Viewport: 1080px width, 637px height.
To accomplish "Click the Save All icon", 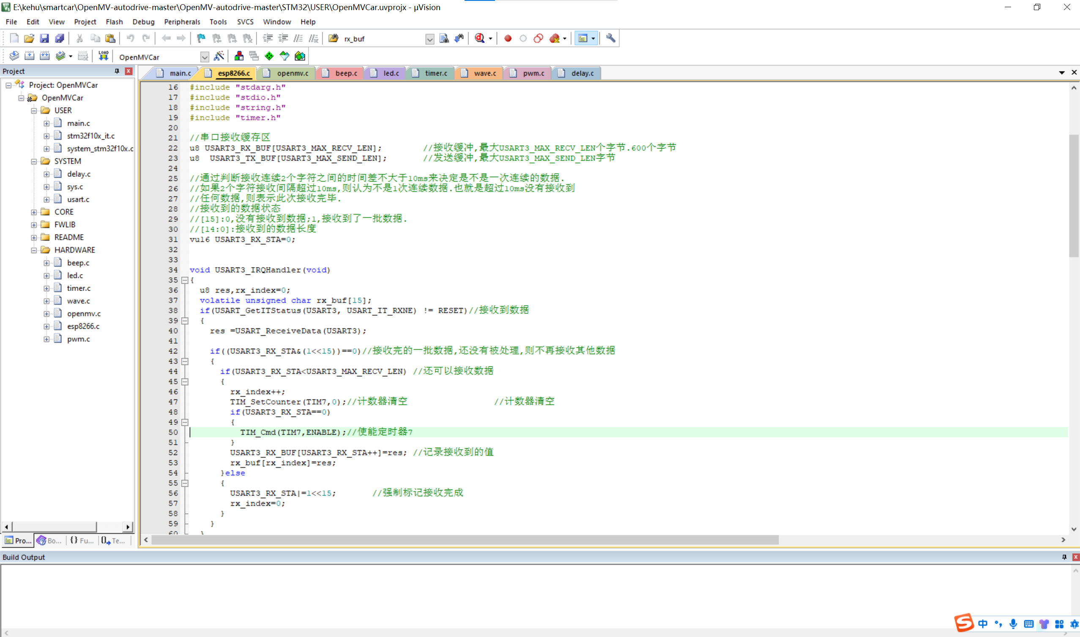I will coord(59,38).
